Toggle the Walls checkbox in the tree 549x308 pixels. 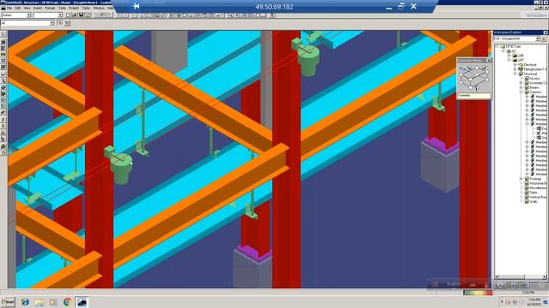(527, 202)
